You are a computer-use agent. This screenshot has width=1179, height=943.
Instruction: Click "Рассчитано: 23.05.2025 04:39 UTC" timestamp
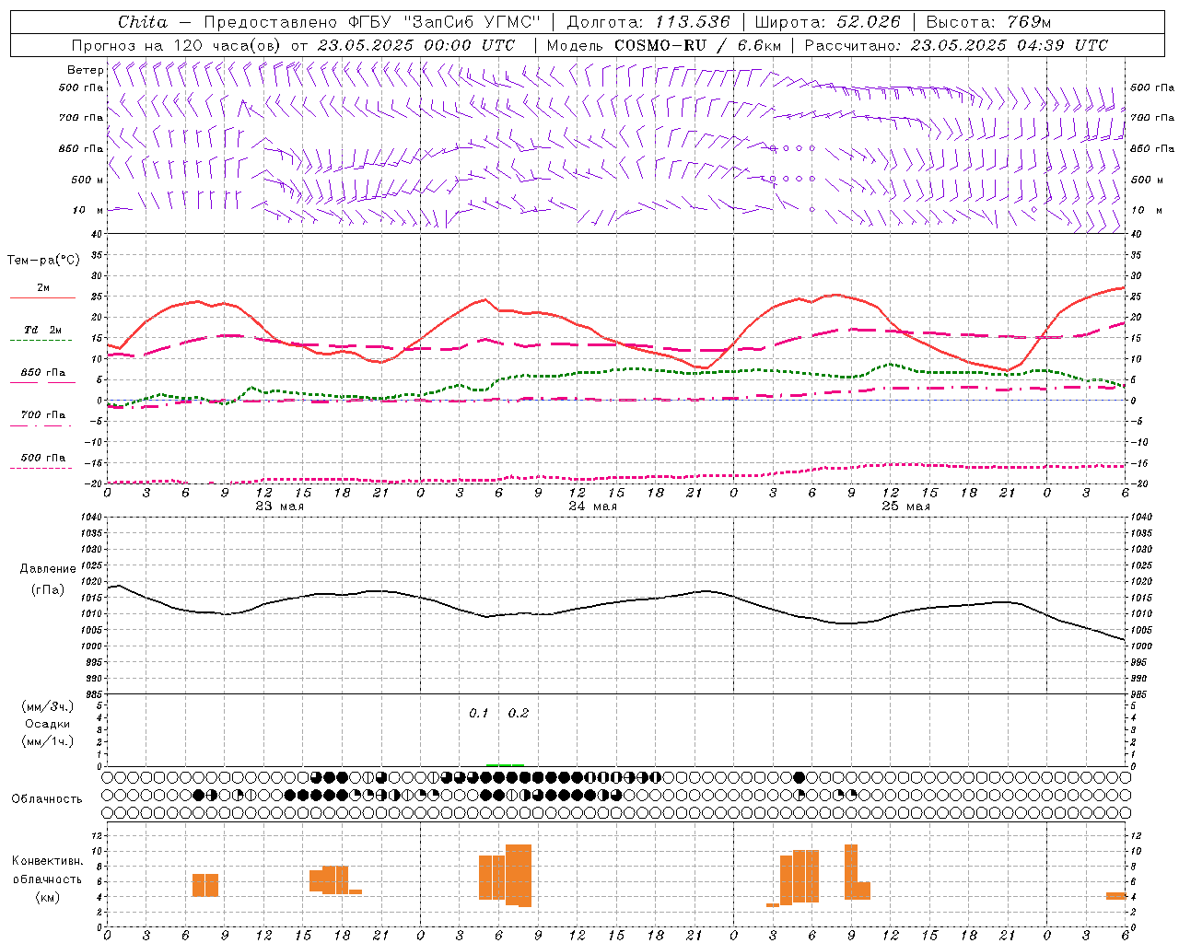click(x=956, y=45)
